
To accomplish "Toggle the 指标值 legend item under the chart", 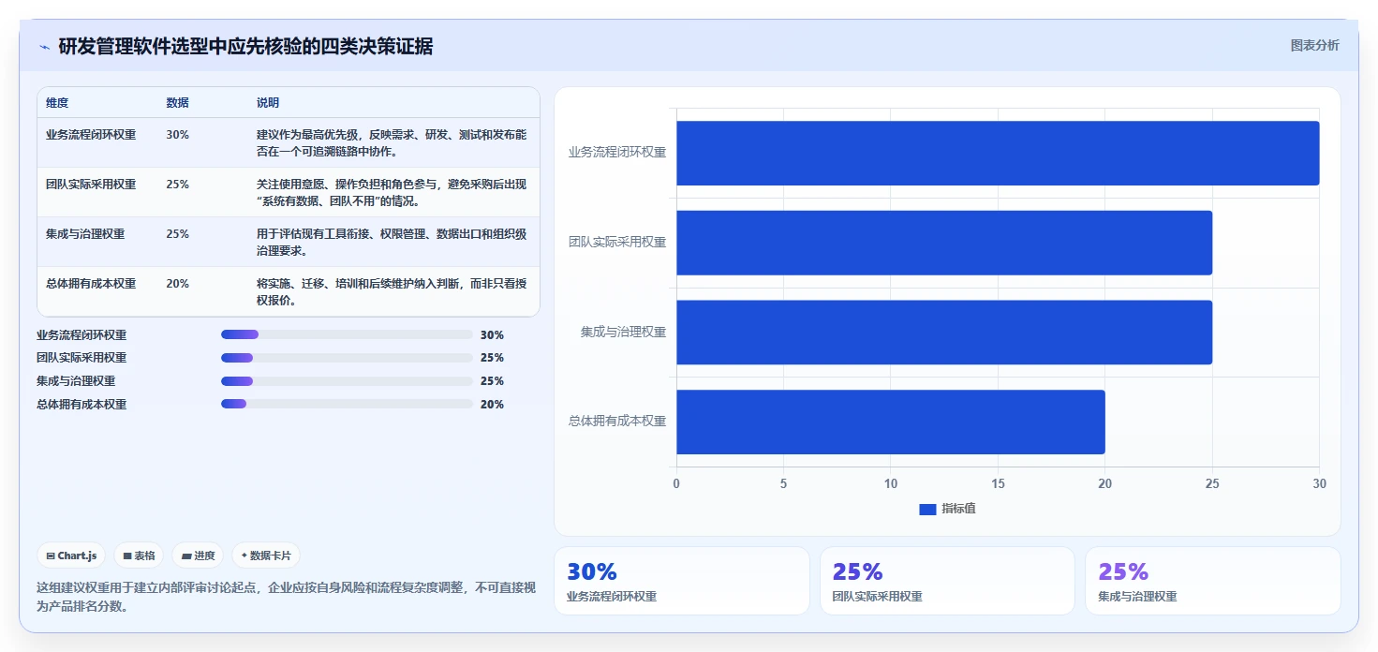I will pos(947,509).
